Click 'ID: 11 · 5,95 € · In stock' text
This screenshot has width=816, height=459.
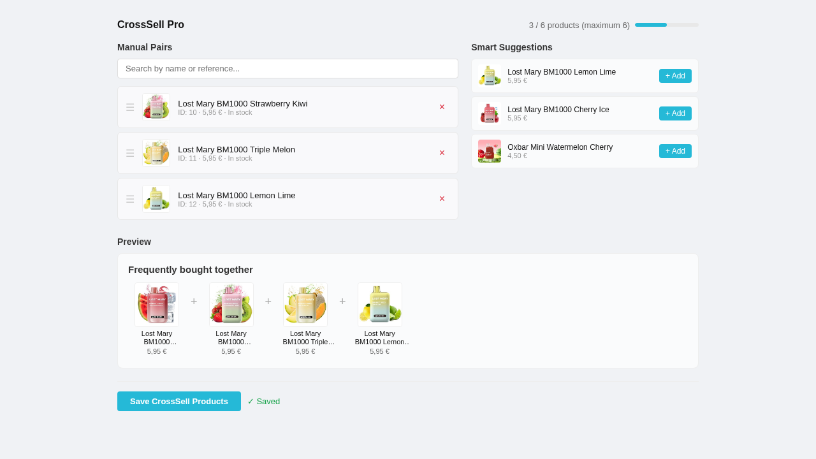tap(215, 158)
